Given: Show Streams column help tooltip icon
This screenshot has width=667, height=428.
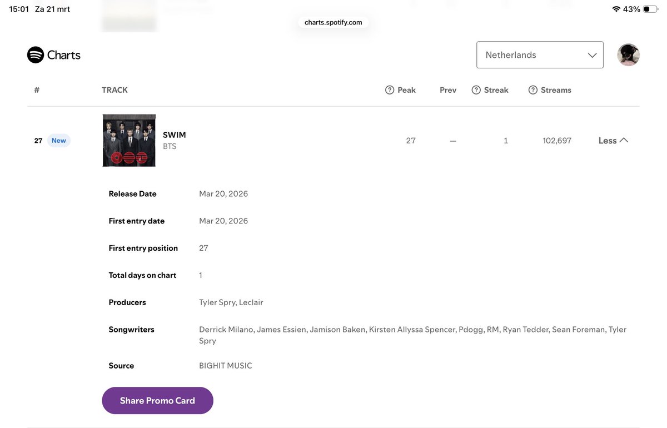Looking at the screenshot, I should pyautogui.click(x=533, y=90).
